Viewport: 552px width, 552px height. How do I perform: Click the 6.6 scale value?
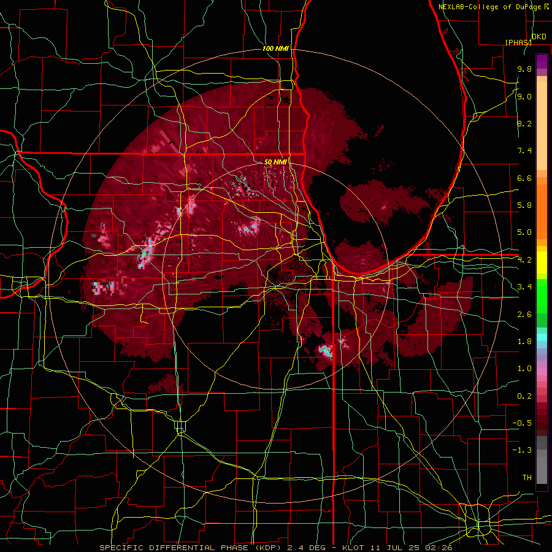click(x=524, y=178)
